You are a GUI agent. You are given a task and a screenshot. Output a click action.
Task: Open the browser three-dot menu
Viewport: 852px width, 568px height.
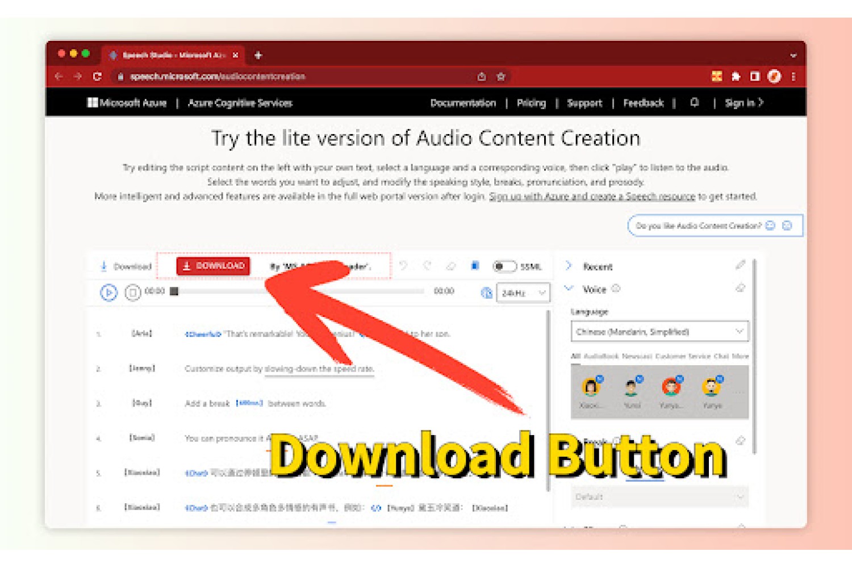click(x=793, y=76)
